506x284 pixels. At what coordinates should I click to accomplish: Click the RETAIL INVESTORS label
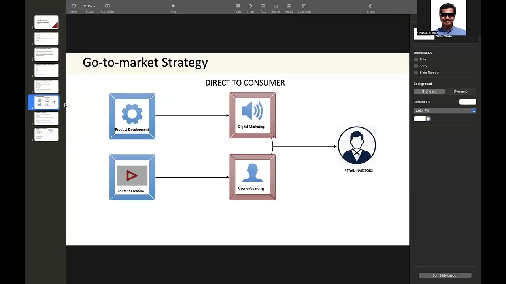[359, 170]
